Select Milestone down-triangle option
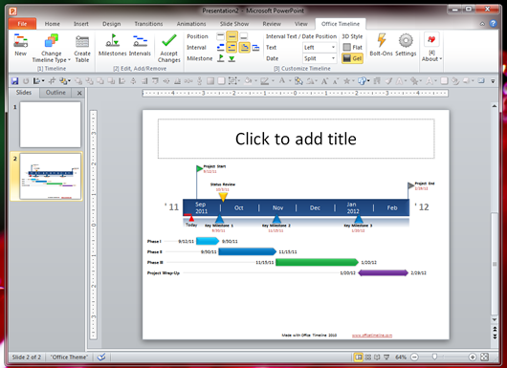Screen dimensions: 507x368 [x=231, y=59]
